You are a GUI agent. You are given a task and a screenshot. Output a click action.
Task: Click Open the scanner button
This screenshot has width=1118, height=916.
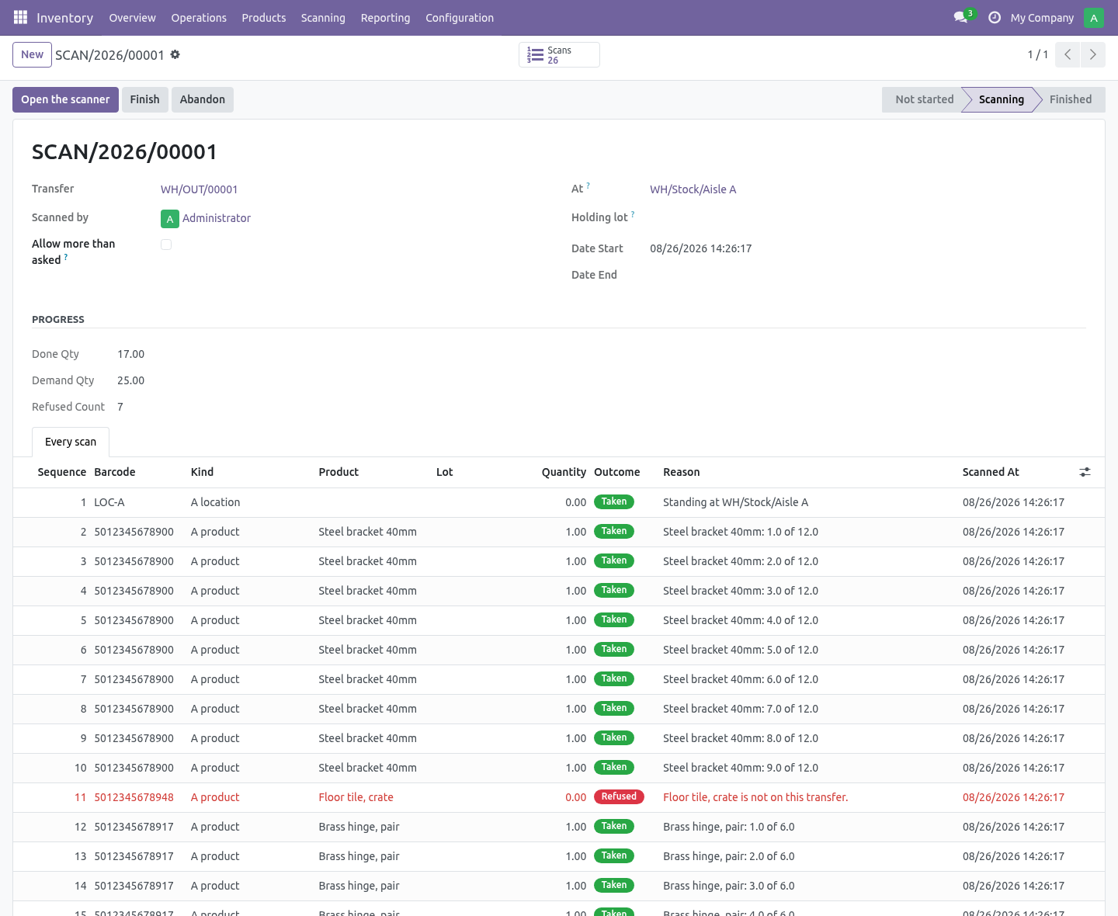pos(65,99)
